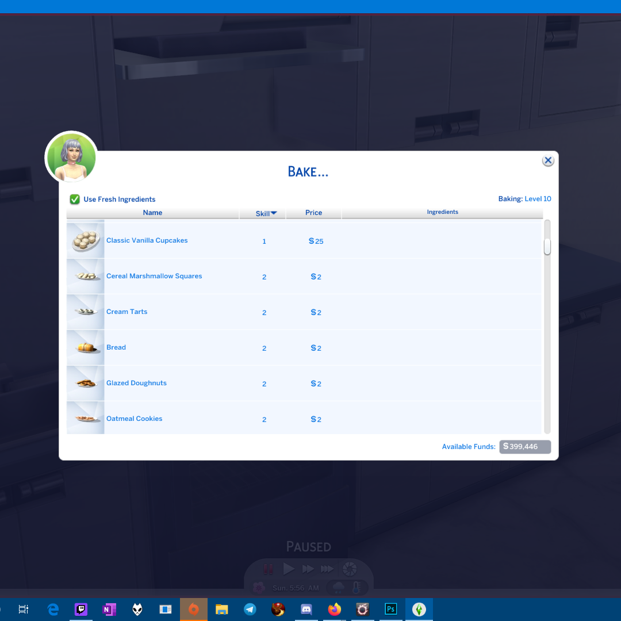
Task: Click the recipe list scrollbar handle
Action: tap(547, 247)
